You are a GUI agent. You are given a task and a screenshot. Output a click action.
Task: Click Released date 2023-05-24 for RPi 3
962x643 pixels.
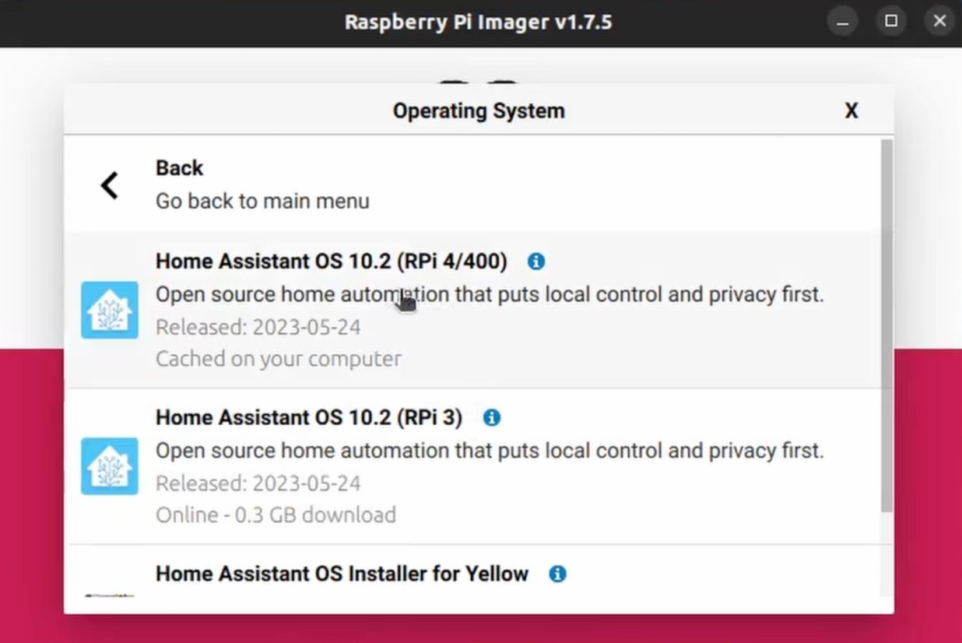click(258, 483)
